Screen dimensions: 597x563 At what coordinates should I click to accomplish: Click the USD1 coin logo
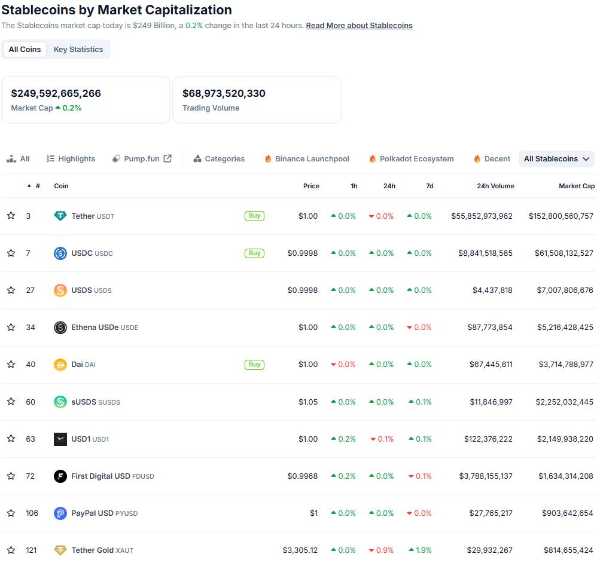click(x=60, y=439)
